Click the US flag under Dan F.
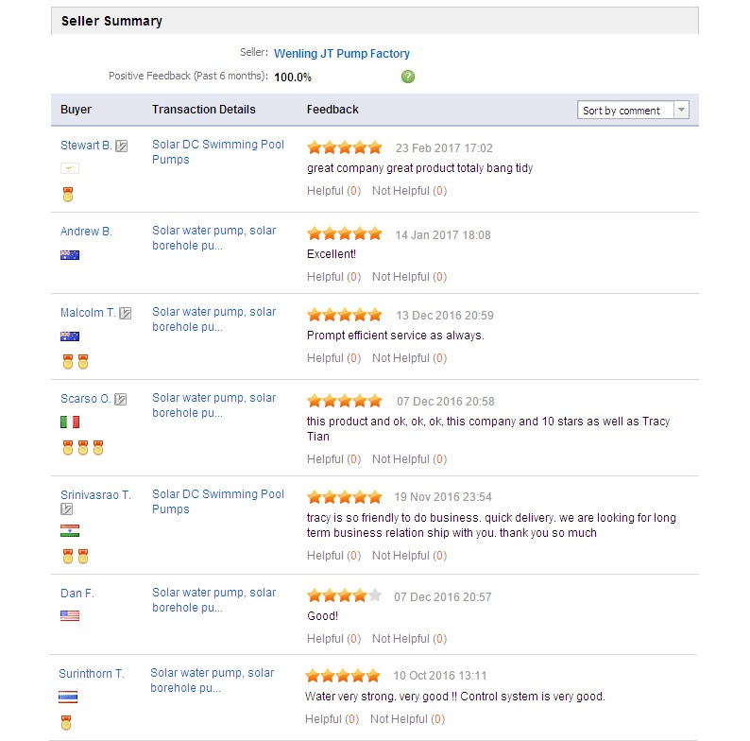Screen dimensions: 750x741 pyautogui.click(x=70, y=616)
